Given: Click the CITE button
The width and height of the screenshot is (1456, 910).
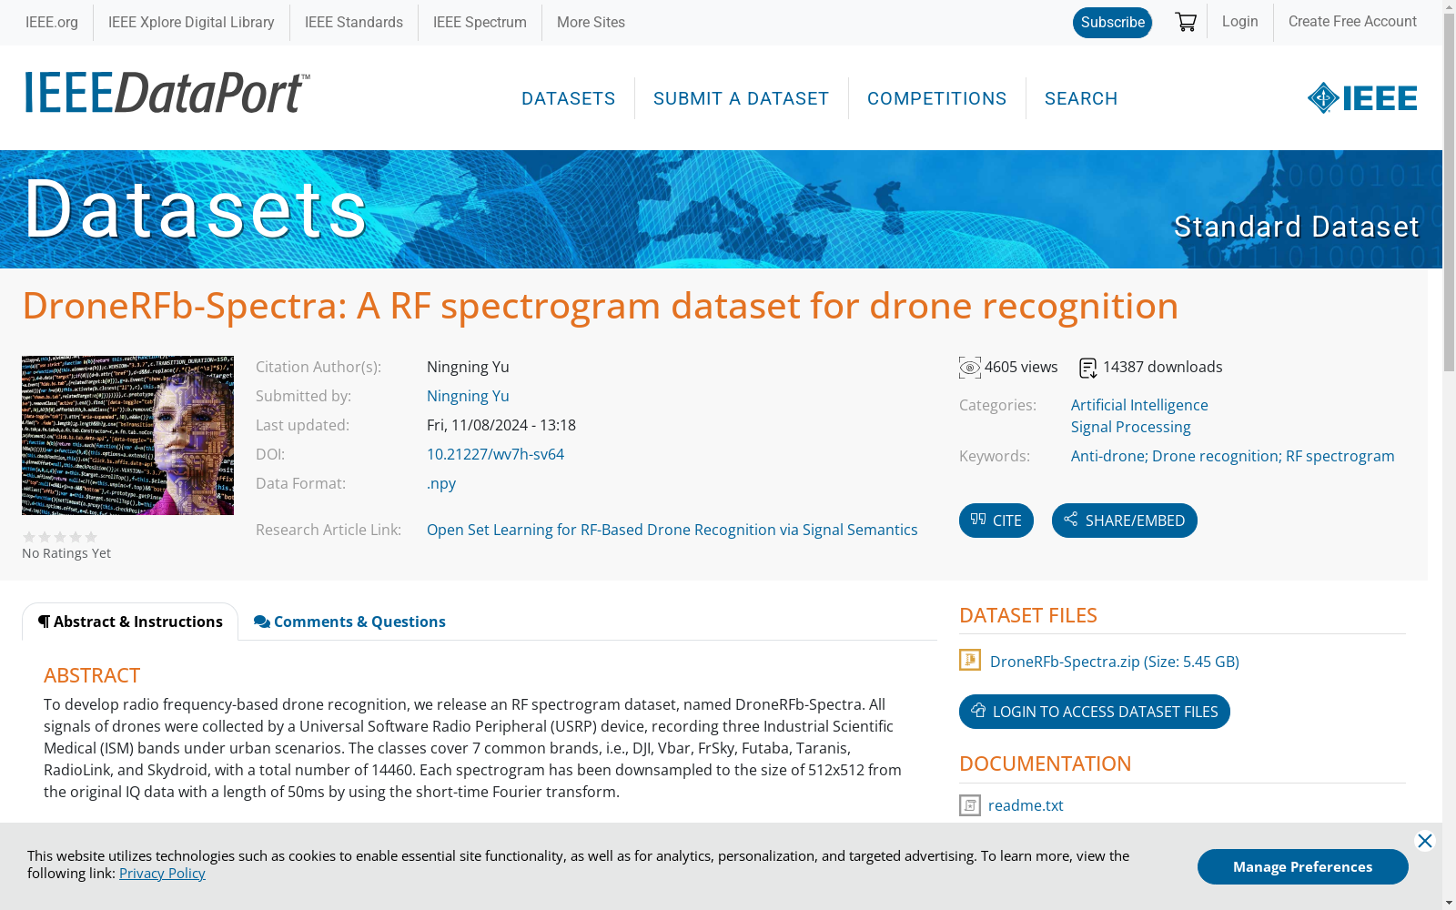Looking at the screenshot, I should [996, 521].
